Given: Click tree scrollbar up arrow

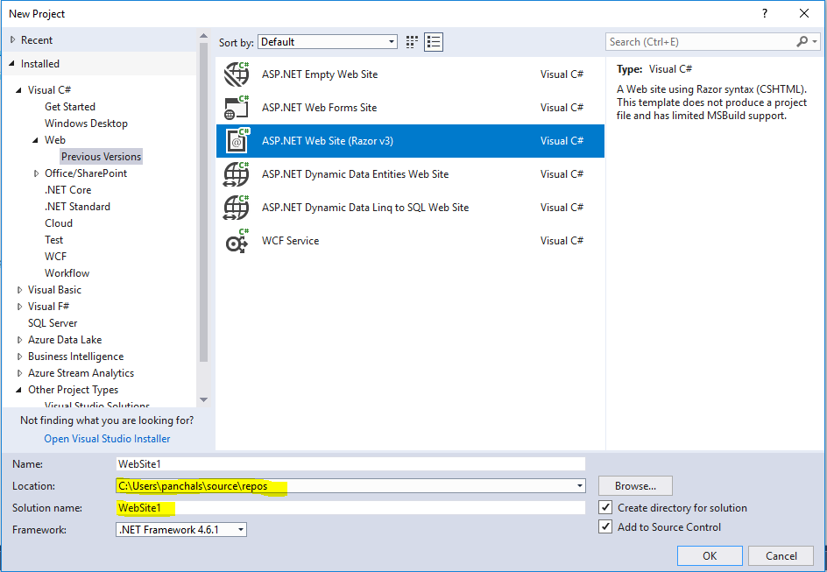Looking at the screenshot, I should 203,36.
